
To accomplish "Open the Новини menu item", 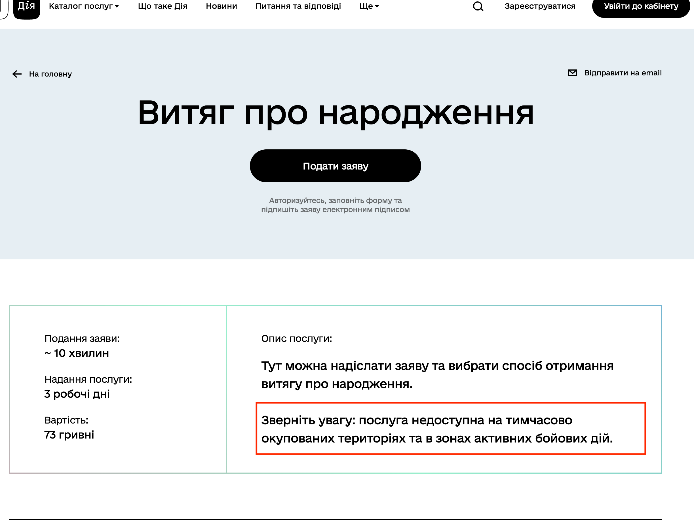I will pos(221,6).
